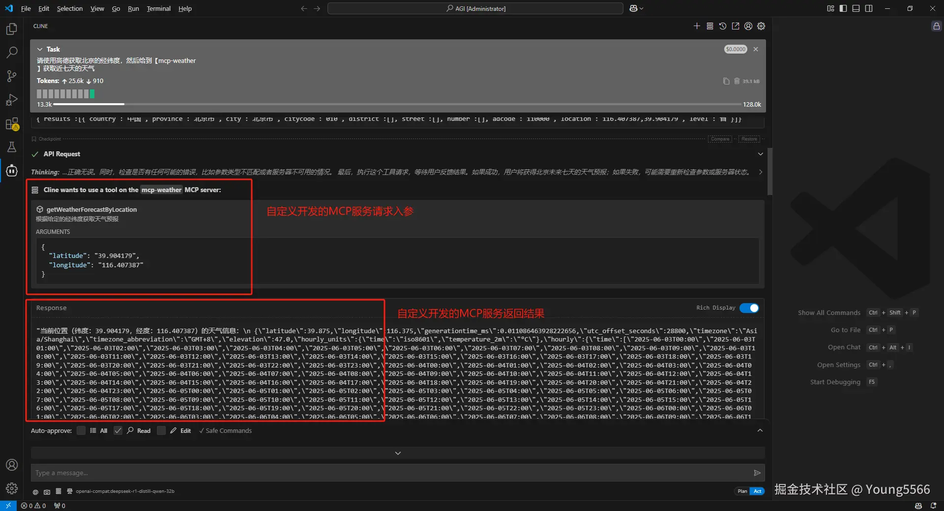Open the Source Control view

12,76
